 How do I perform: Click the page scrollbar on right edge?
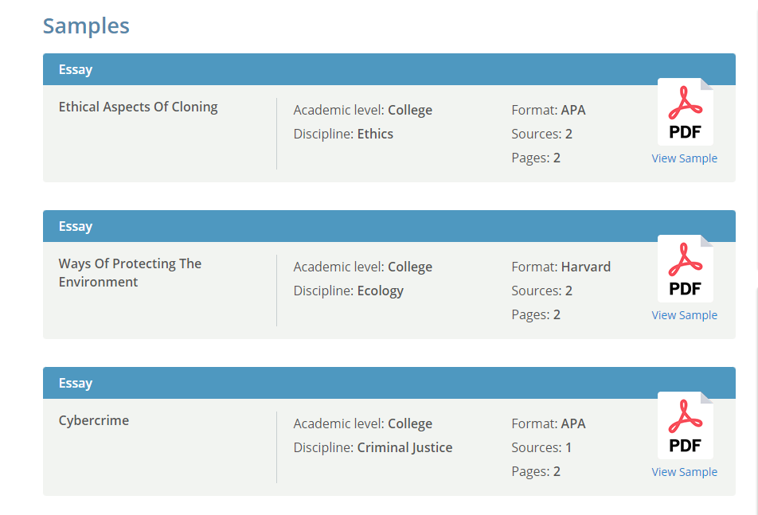756,258
